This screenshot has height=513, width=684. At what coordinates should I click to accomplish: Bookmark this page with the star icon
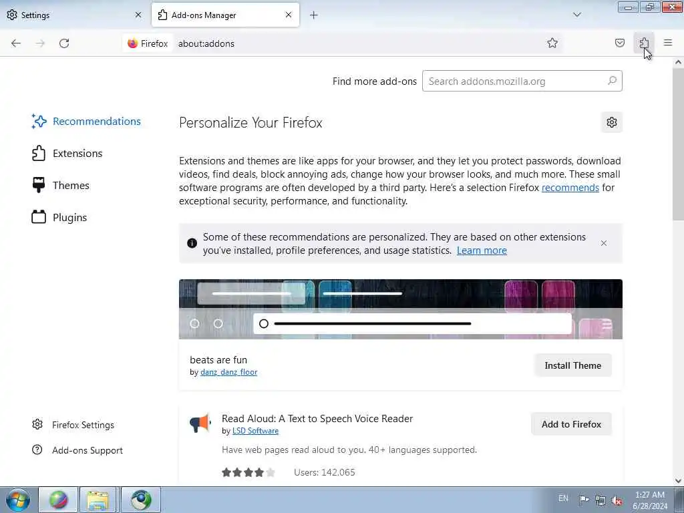click(552, 43)
